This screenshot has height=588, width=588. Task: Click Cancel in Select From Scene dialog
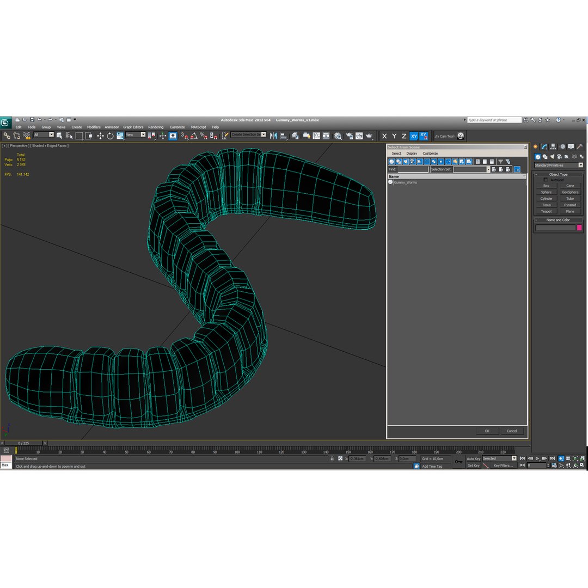(511, 431)
